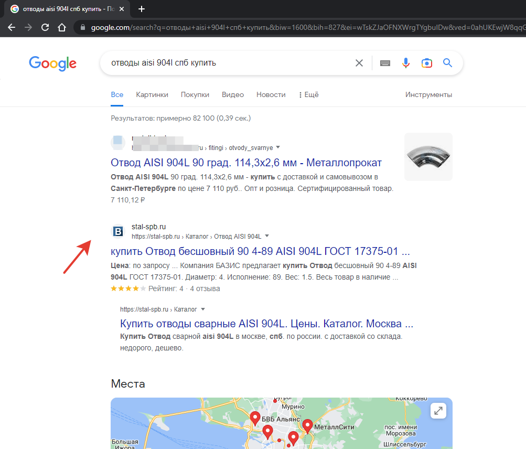The width and height of the screenshot is (526, 449).
Task: Expand the map to full view
Action: point(438,411)
